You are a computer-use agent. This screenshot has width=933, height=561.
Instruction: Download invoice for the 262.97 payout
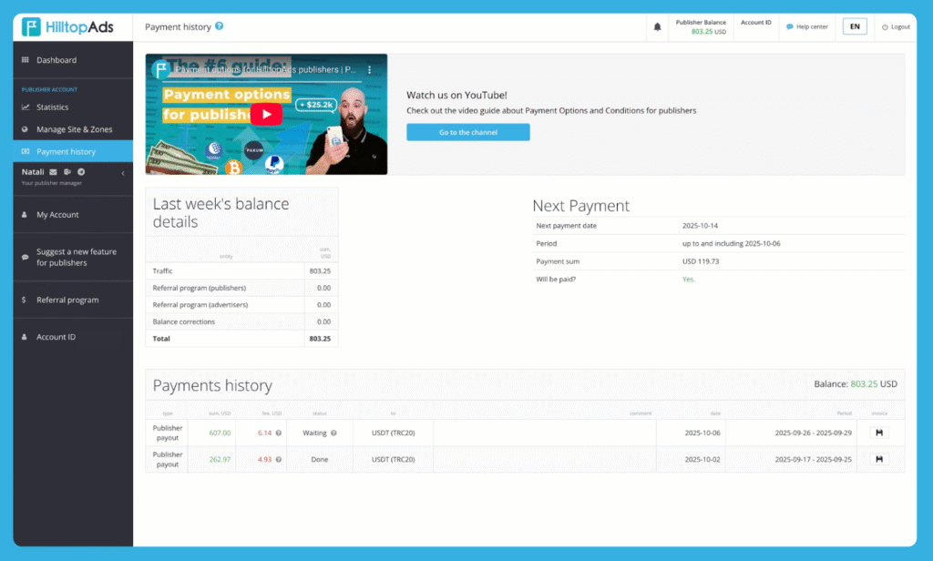pos(879,459)
